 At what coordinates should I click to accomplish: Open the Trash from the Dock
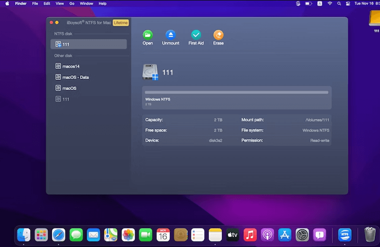(x=370, y=235)
